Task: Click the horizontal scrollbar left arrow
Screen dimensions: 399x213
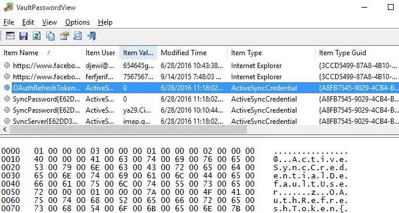Action: coord(5,130)
